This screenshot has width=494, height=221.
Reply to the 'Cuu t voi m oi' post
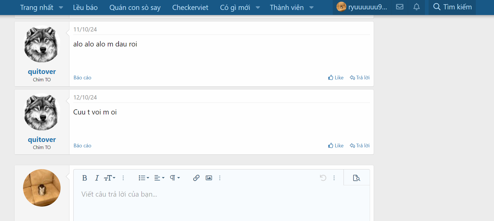pyautogui.click(x=360, y=146)
